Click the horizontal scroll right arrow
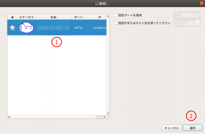The height and width of the screenshot is (134, 205). (x=104, y=117)
